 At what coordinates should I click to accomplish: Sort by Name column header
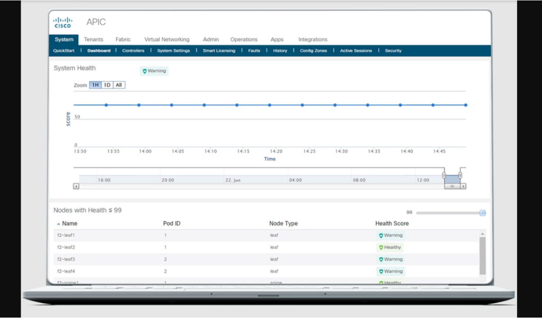pyautogui.click(x=69, y=224)
